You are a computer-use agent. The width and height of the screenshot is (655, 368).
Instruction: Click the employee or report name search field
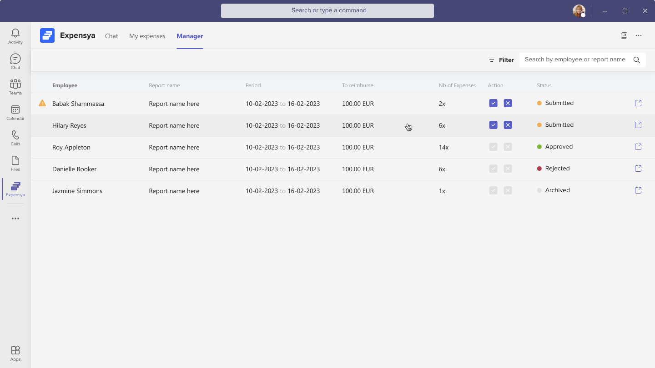click(x=574, y=60)
